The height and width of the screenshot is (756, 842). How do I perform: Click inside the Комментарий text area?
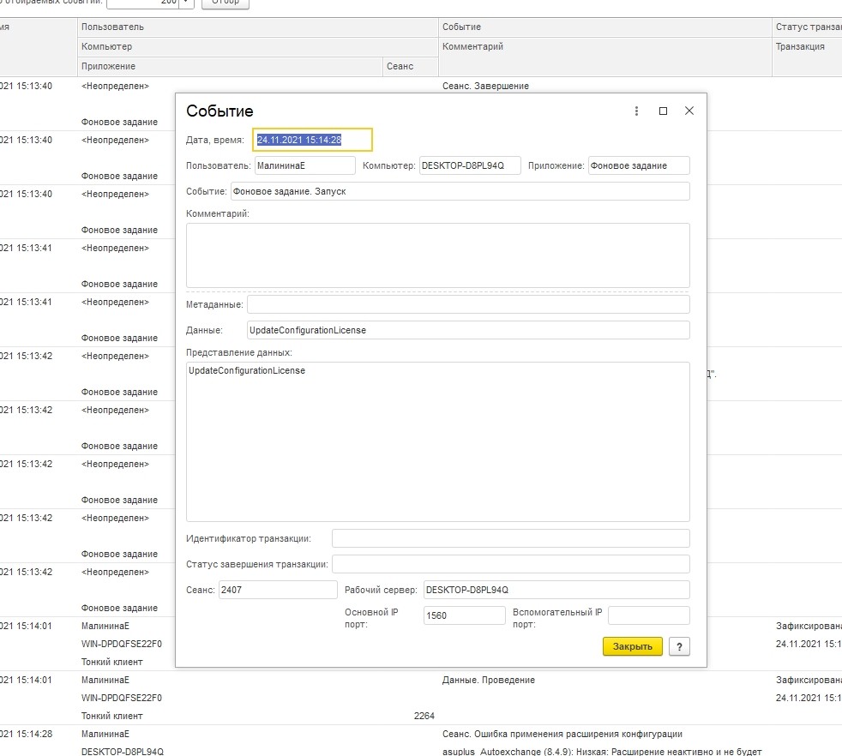pos(437,255)
